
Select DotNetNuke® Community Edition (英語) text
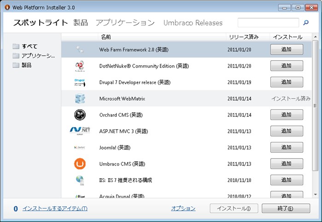[144, 66]
